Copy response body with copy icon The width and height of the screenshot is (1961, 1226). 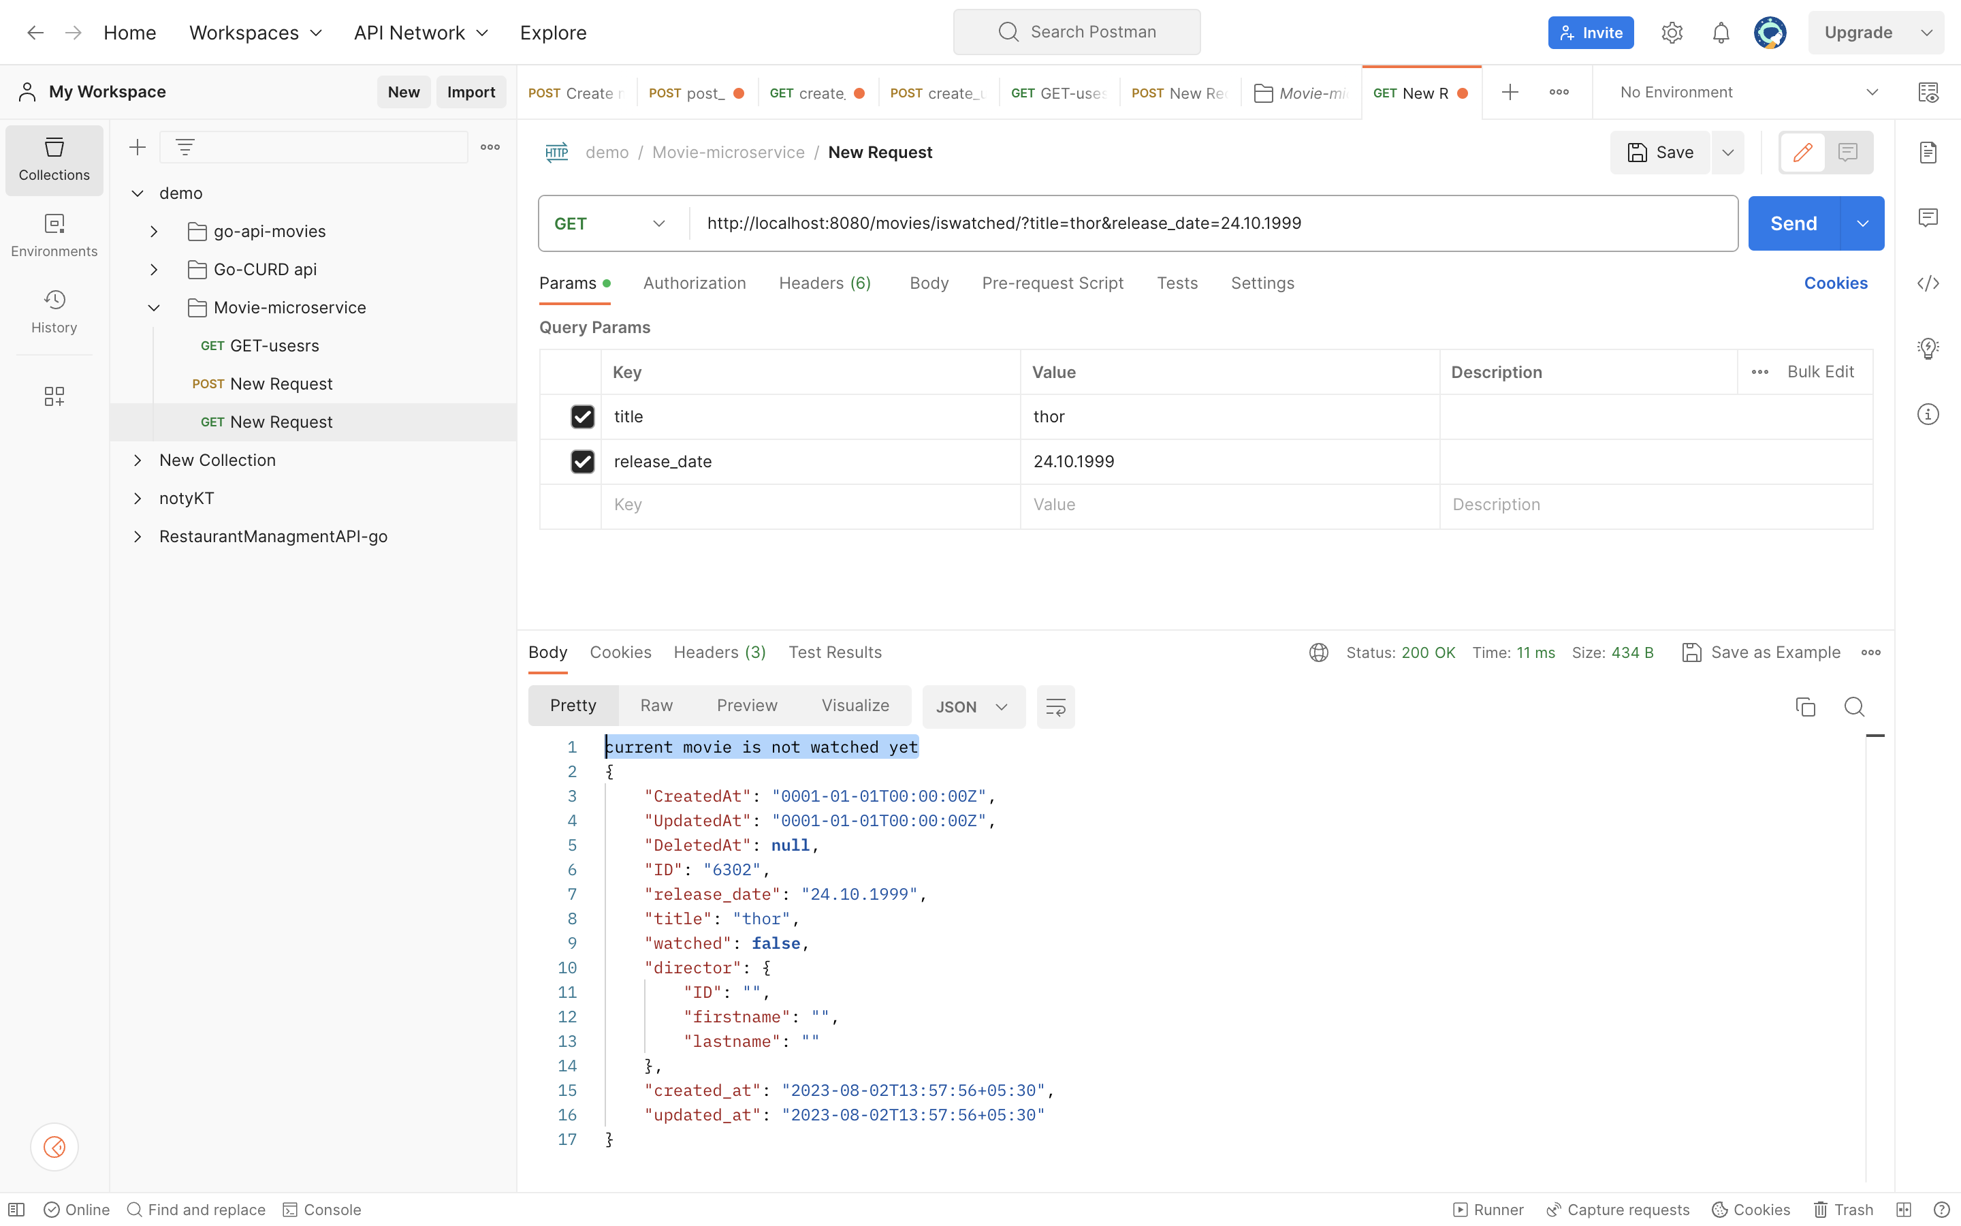pos(1806,706)
